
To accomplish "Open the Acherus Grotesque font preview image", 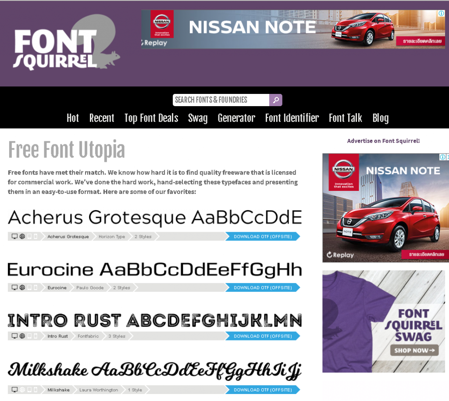I will coord(155,218).
